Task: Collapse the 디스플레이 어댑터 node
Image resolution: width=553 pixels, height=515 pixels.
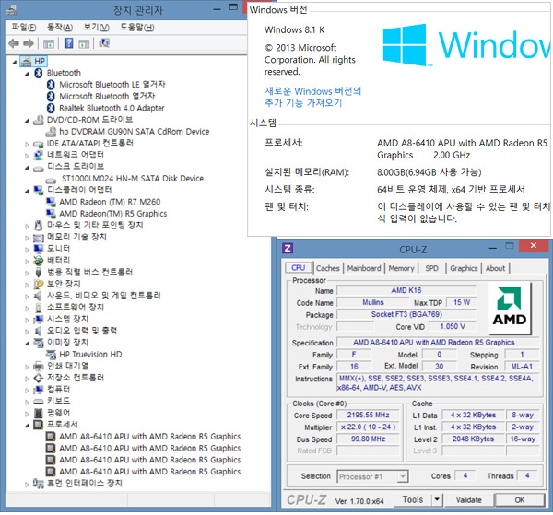Action: [27, 191]
